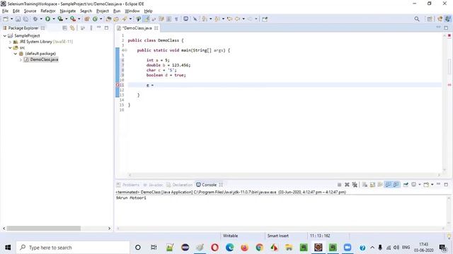Open the Refactor menu

tap(48, 11)
